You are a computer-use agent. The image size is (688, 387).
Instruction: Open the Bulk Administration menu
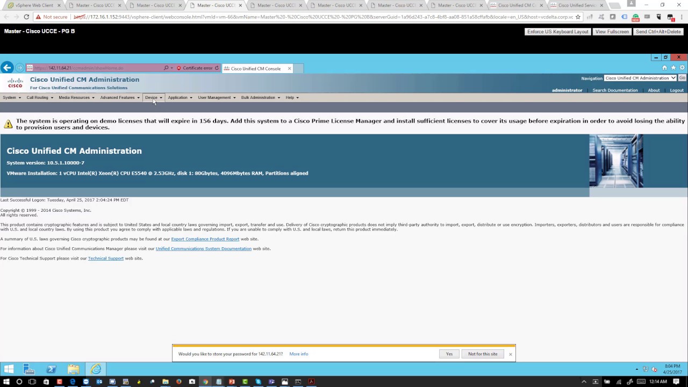[x=261, y=97]
